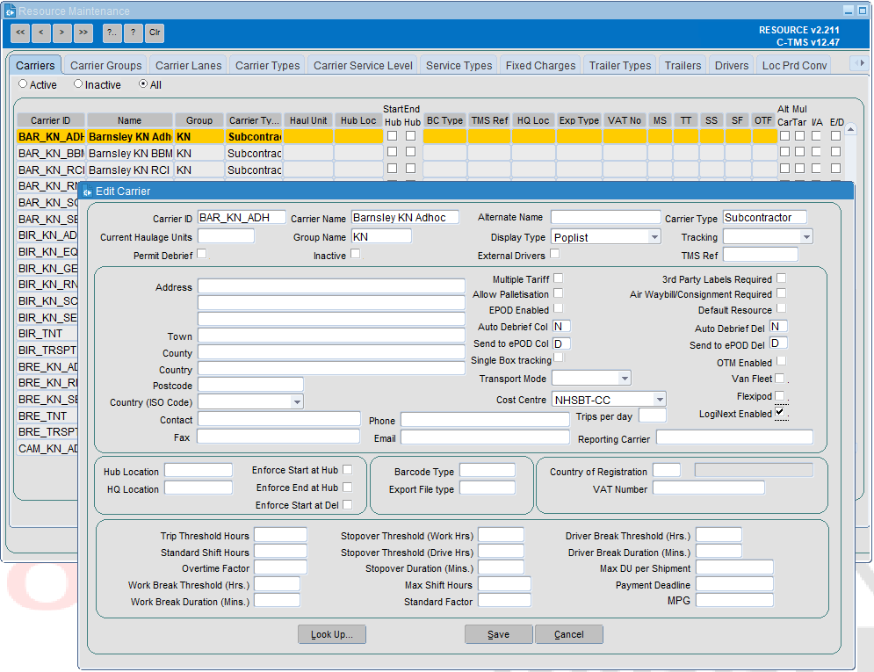
Task: Tick the Inactive checkbox in Edit Carrier
Action: (355, 254)
